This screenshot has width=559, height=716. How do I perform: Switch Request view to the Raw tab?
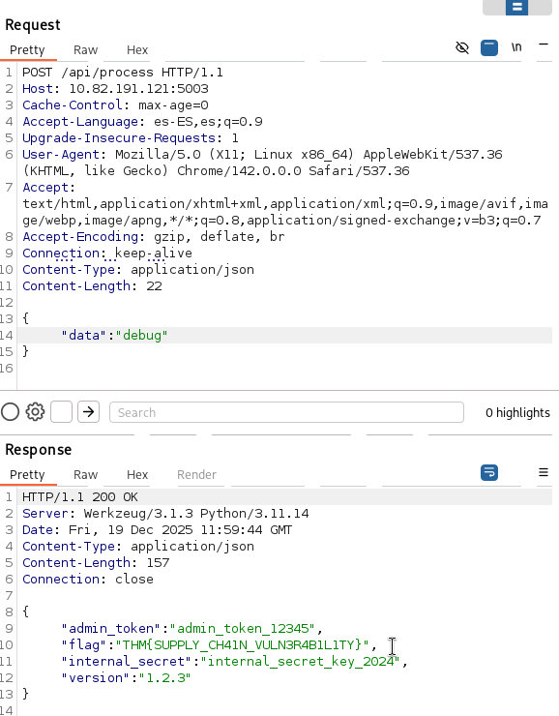click(85, 49)
